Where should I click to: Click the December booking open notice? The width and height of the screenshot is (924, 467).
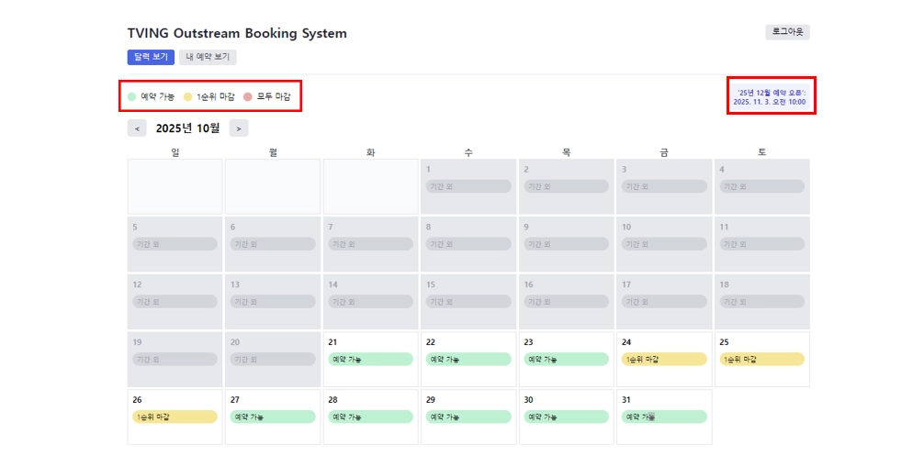pos(771,96)
